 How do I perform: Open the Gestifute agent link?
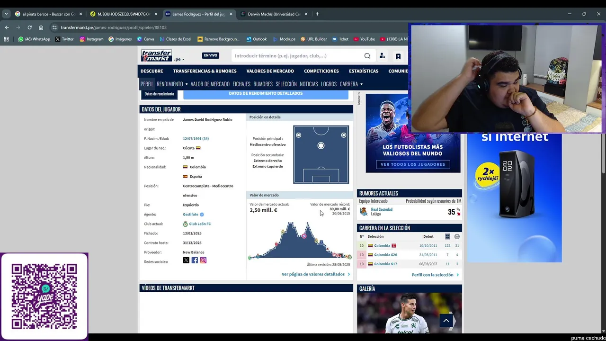[x=190, y=215]
